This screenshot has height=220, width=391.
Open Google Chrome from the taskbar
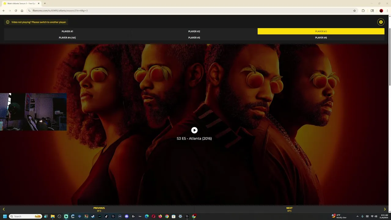point(167,216)
